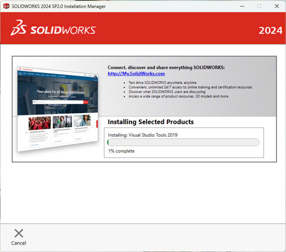Click the disabled maximize window button
Viewport: 286px width, 252px height.
click(259, 6)
